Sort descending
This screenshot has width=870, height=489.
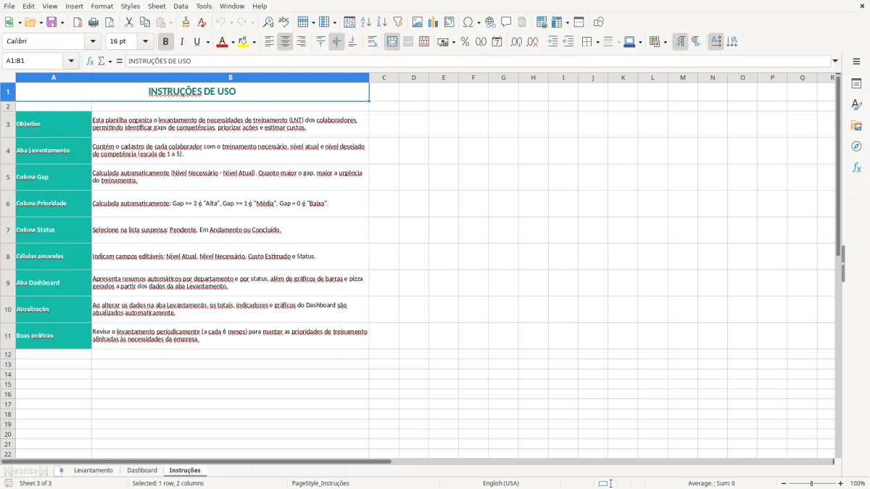(x=382, y=22)
